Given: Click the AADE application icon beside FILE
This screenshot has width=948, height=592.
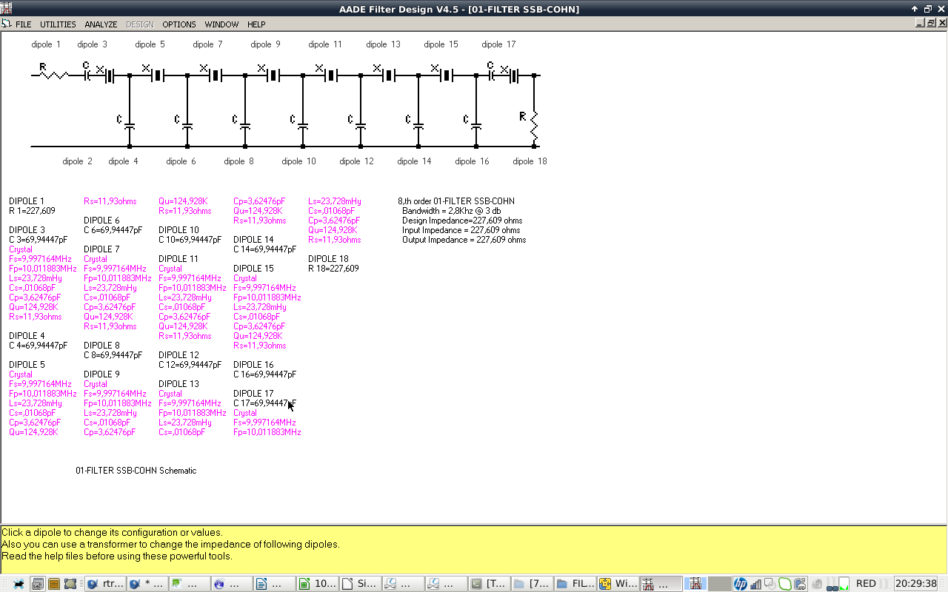Looking at the screenshot, I should click(7, 24).
